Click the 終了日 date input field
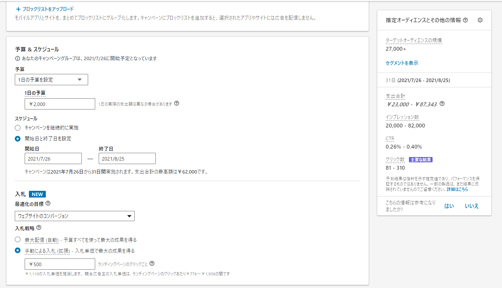Image resolution: width=502 pixels, height=288 pixels. coord(127,159)
